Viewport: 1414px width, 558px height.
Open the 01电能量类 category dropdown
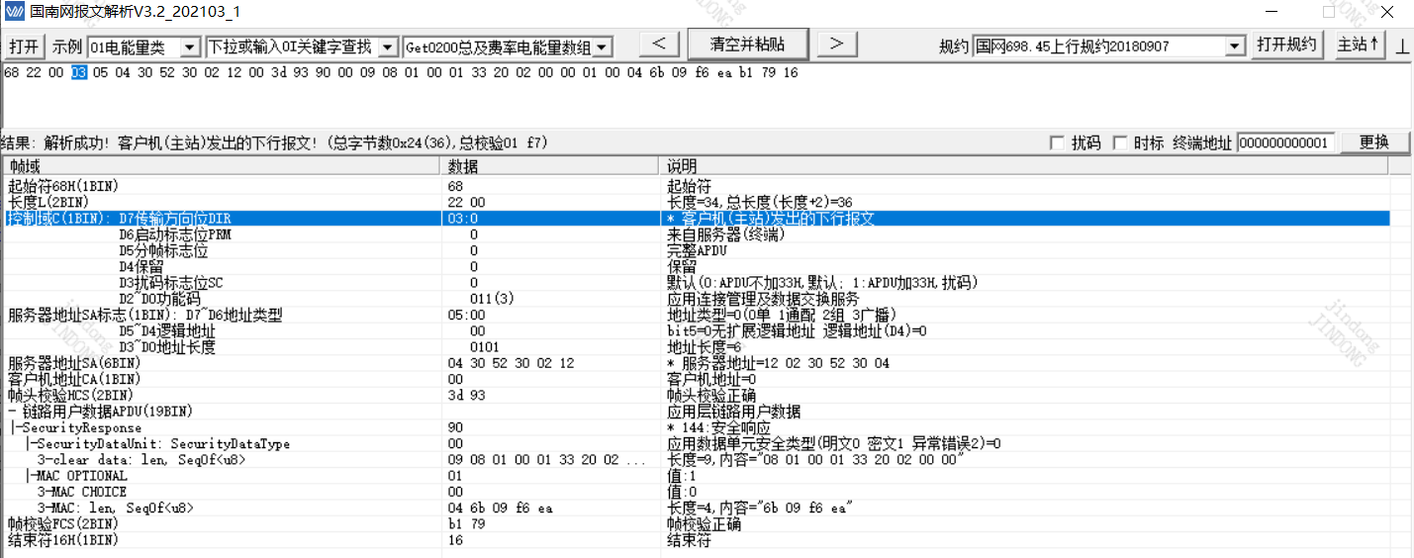pyautogui.click(x=190, y=47)
